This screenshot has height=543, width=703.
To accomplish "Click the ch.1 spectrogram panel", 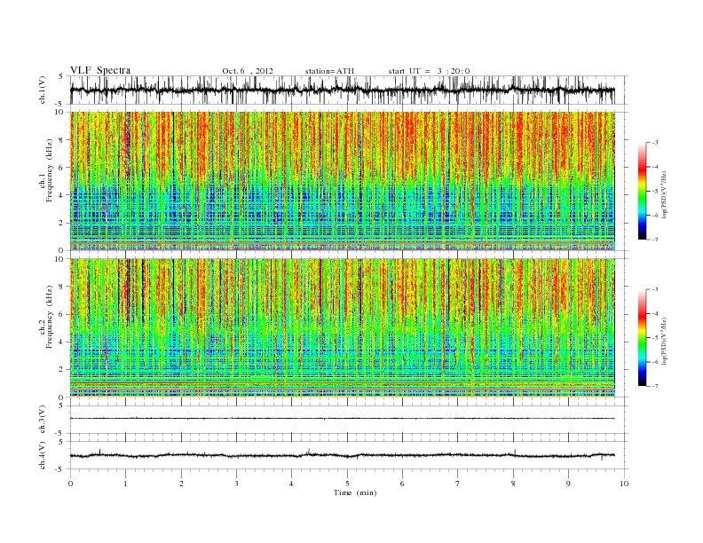I will pyautogui.click(x=343, y=181).
